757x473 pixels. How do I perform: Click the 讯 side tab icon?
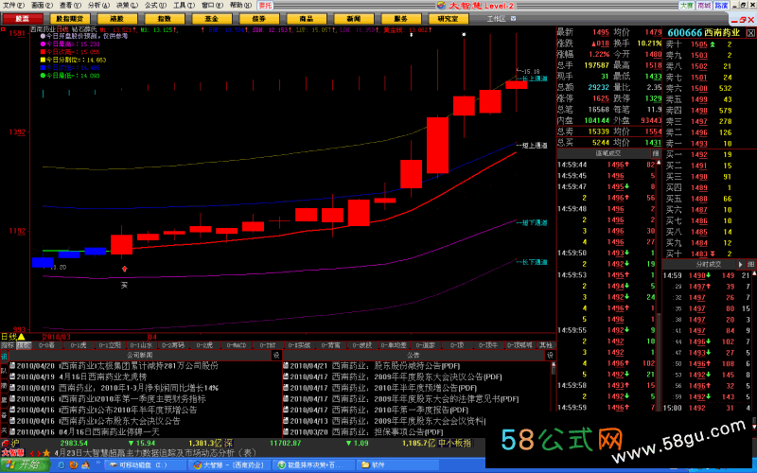coord(4,358)
